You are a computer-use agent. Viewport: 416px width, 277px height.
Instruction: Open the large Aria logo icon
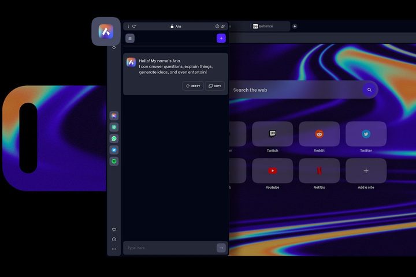[106, 32]
